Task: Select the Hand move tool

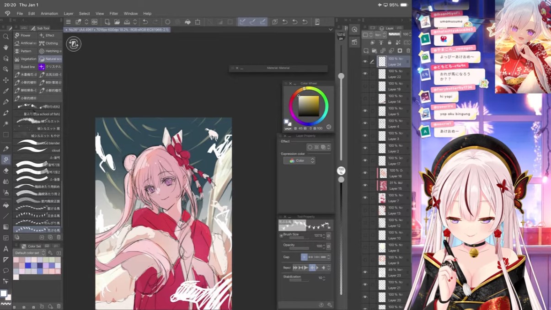Action: tap(6, 48)
